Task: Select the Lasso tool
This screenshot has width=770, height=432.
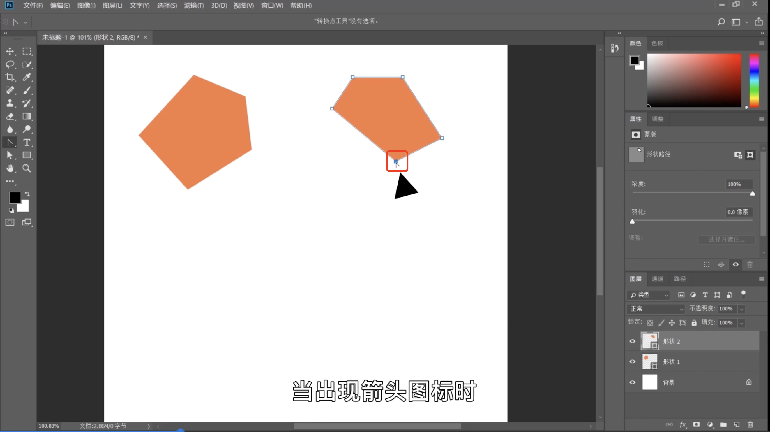Action: coord(10,64)
